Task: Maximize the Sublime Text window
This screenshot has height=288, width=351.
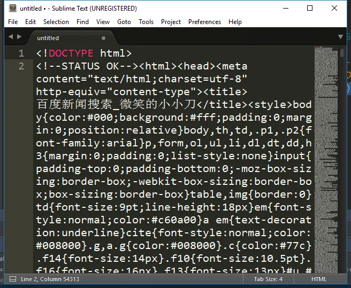Action: pos(310,8)
